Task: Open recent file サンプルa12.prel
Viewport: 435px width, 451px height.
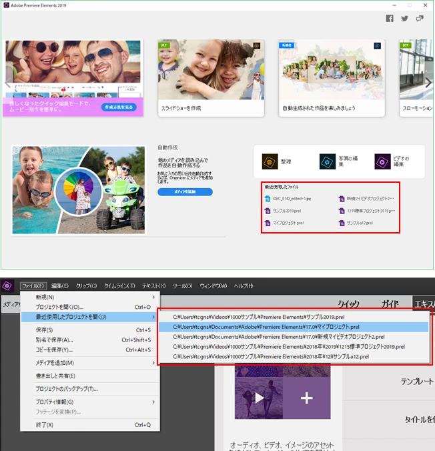Action: pyautogui.click(x=360, y=223)
